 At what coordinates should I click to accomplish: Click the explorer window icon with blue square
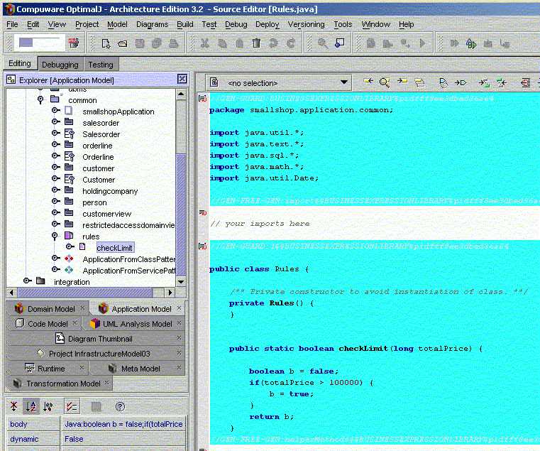(x=340, y=43)
